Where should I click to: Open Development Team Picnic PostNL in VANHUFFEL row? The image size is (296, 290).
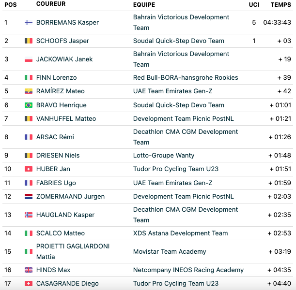point(184,118)
